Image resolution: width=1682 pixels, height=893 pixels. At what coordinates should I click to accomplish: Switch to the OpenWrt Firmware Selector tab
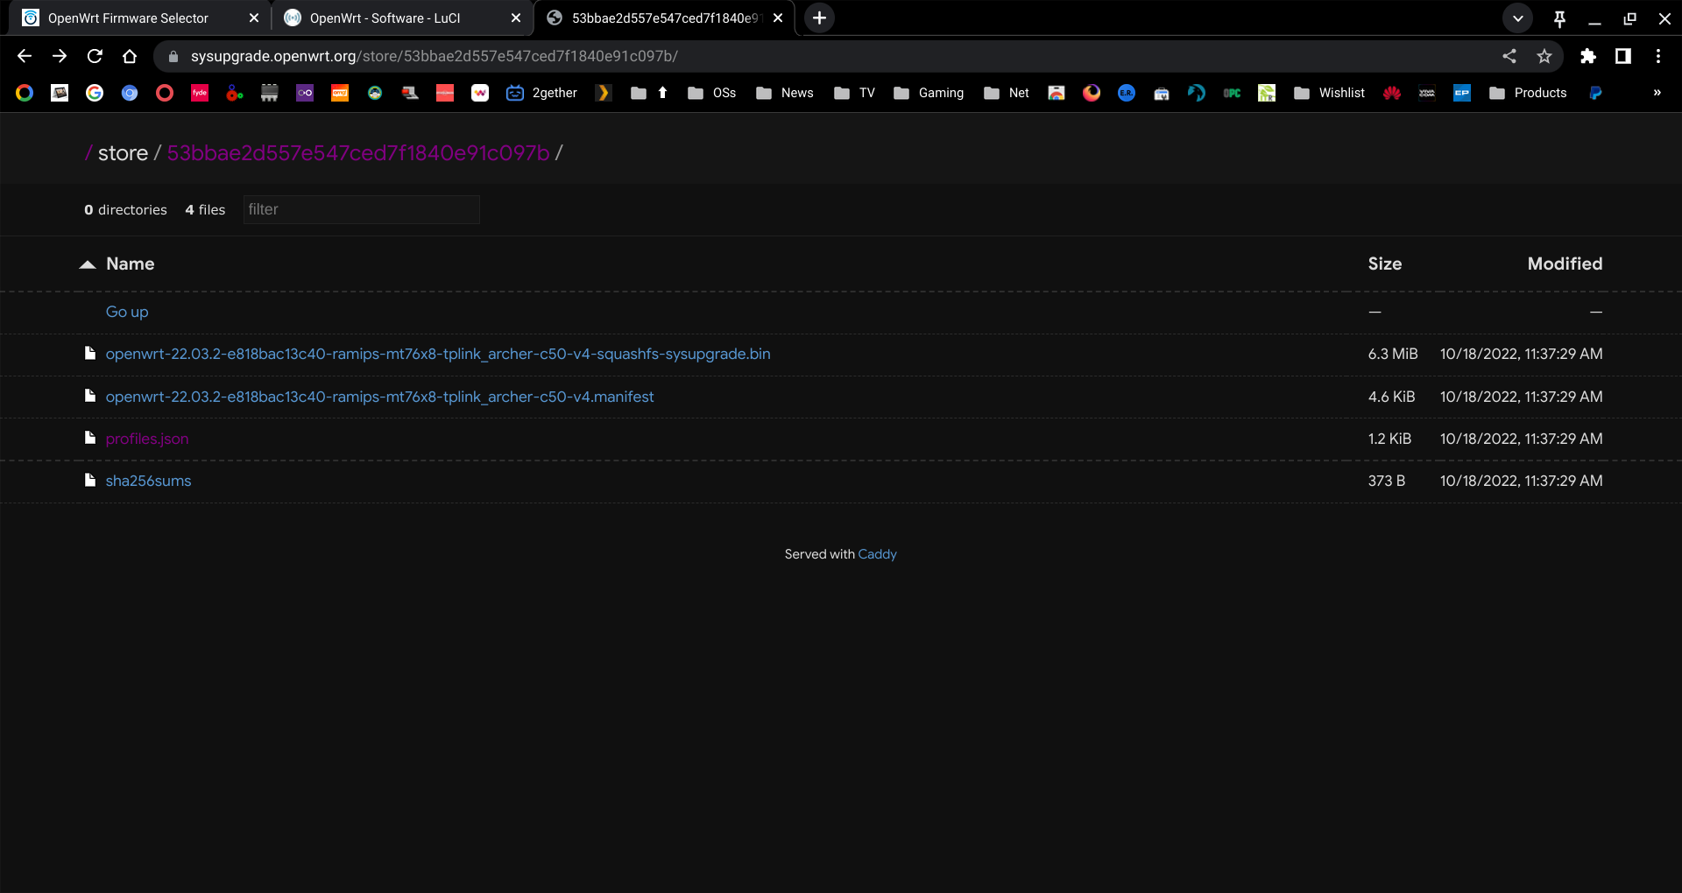130,18
